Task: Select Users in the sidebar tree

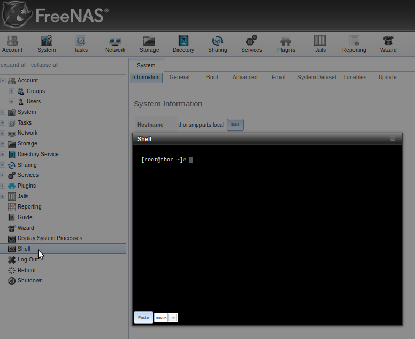Action: (x=34, y=102)
